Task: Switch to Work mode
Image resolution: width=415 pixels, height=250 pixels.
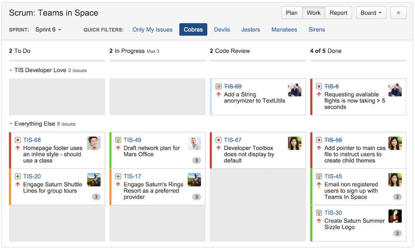Action: [314, 13]
